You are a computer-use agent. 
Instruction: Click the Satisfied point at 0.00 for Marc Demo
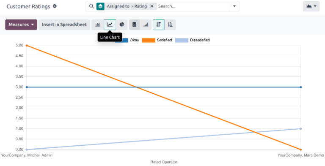point(301,150)
